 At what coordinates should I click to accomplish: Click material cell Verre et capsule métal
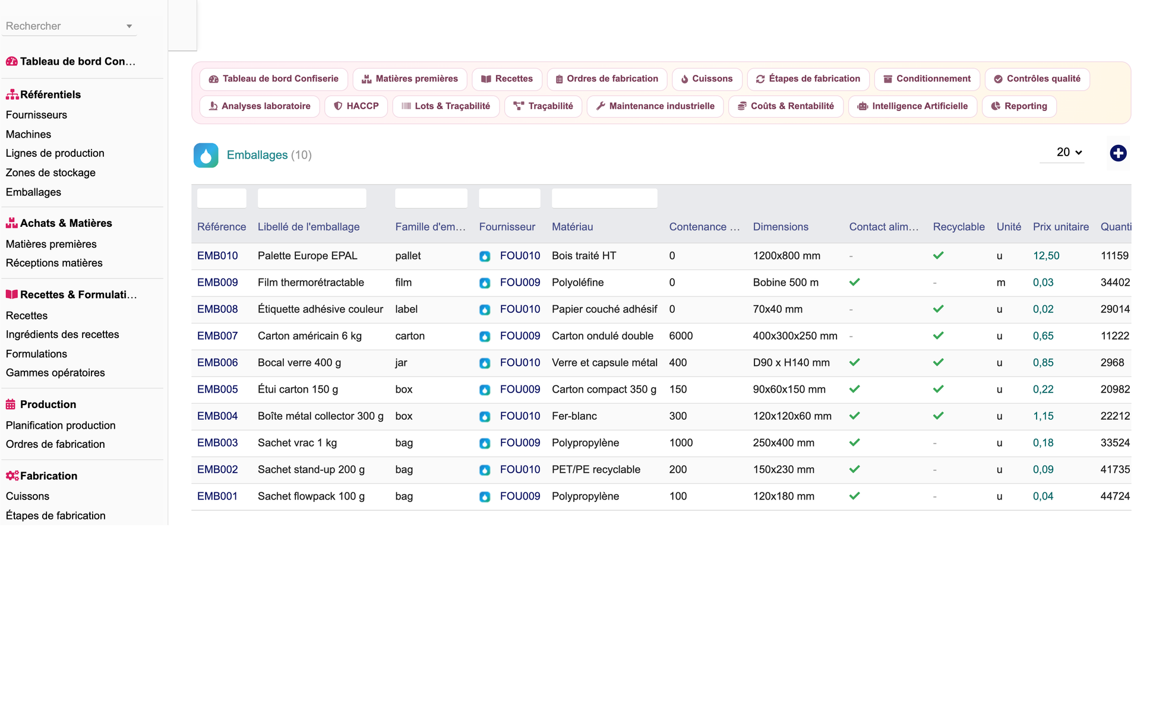tap(604, 363)
